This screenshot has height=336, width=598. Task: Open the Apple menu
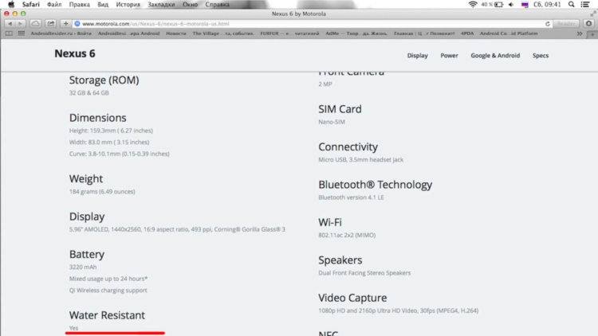tap(10, 5)
